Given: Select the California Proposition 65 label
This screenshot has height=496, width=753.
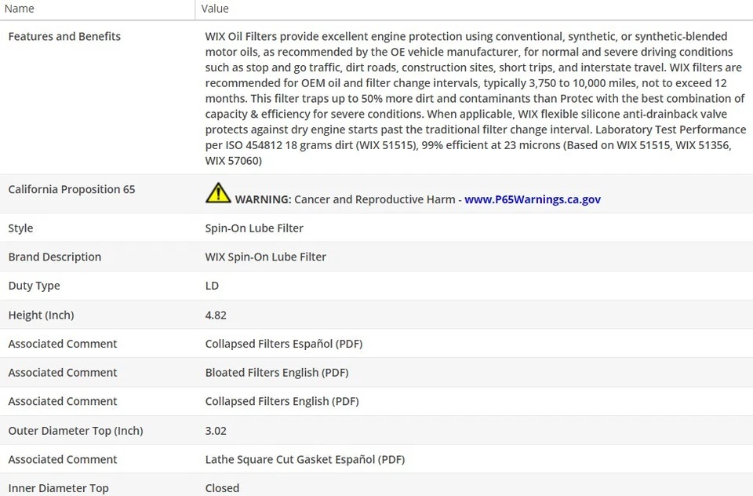Looking at the screenshot, I should click(71, 189).
